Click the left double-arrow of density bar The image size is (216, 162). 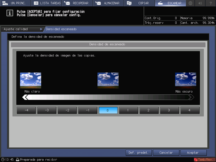point(25,97)
